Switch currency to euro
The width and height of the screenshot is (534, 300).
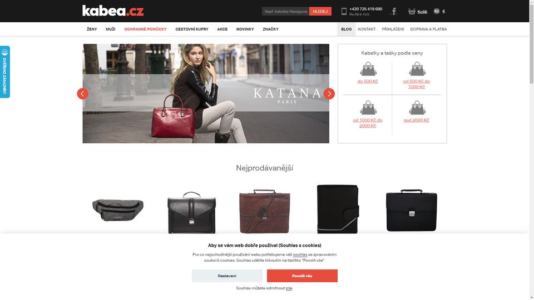(x=444, y=11)
